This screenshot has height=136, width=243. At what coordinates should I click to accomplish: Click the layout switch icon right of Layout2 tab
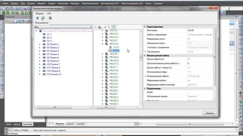[136, 124]
